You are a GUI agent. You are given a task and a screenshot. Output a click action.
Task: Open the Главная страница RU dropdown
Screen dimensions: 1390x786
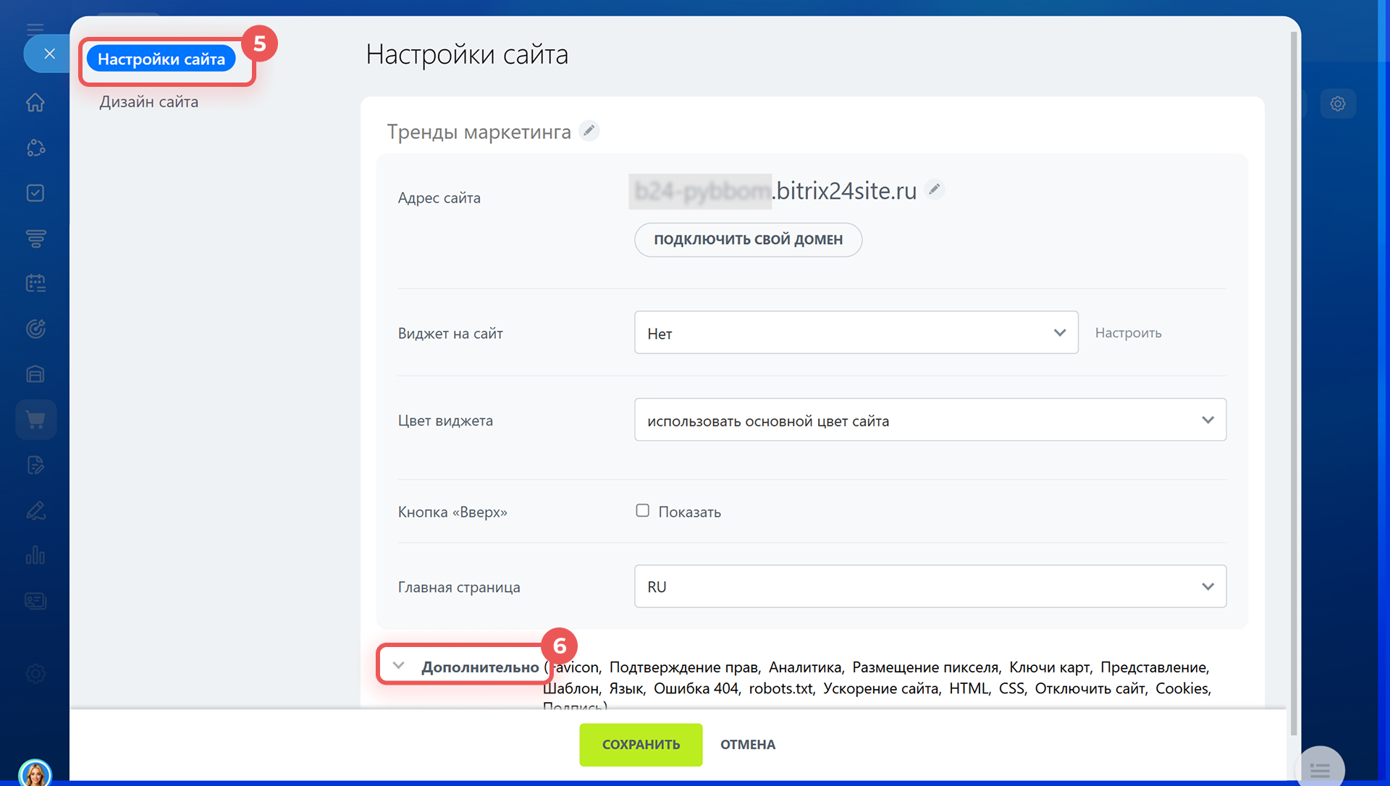930,586
